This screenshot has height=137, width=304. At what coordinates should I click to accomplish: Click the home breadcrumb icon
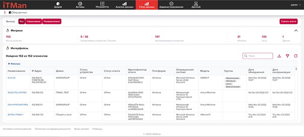point(10,12)
